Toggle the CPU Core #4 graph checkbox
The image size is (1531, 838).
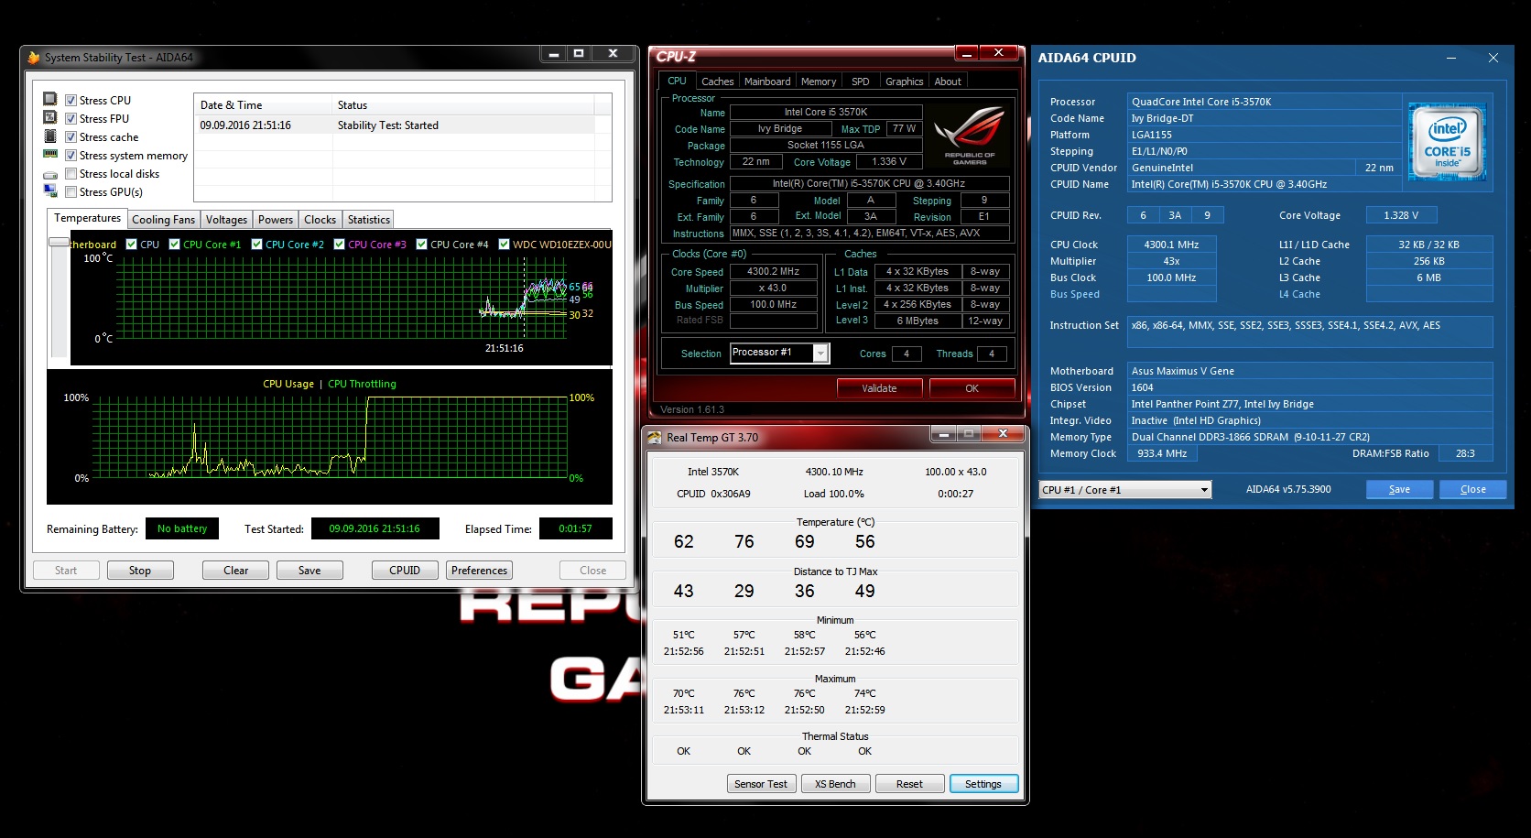(421, 245)
